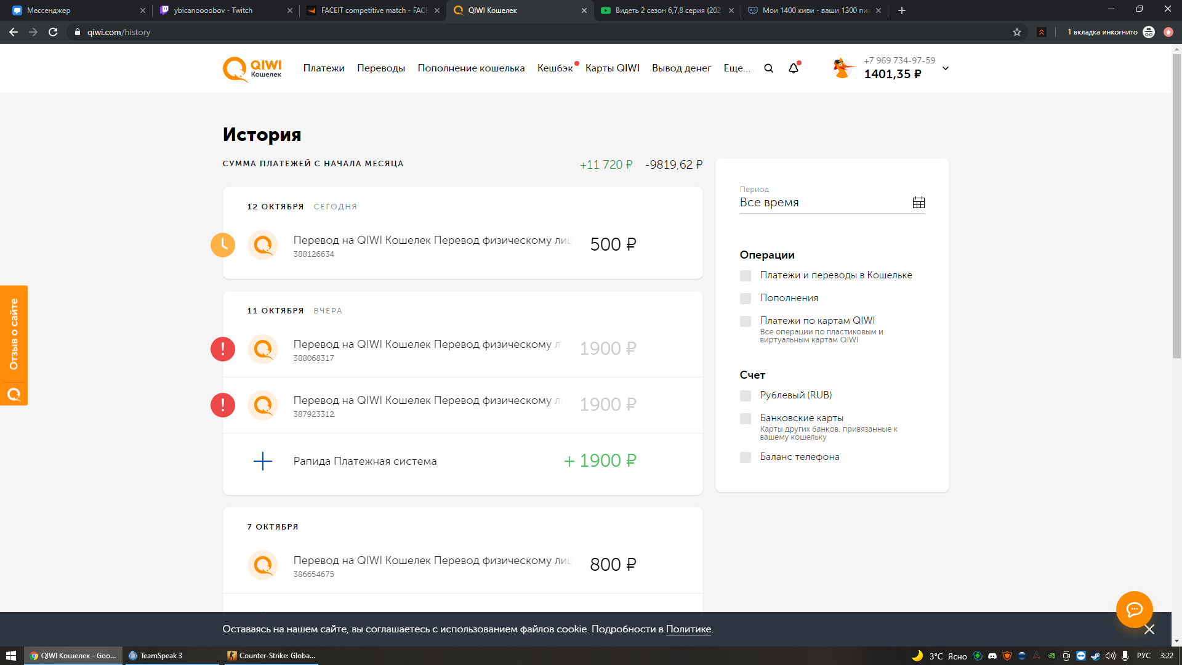Click the kiwi bird profile avatar

point(842,68)
